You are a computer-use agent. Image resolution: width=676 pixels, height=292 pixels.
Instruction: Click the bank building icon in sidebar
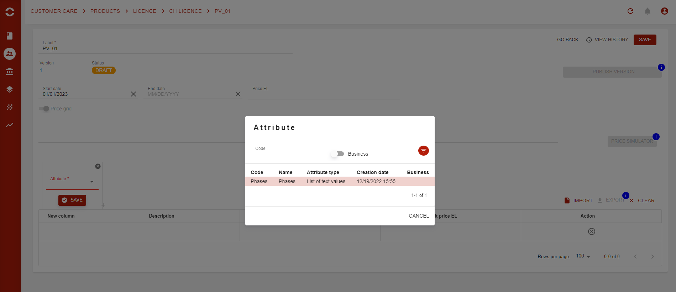[10, 72]
